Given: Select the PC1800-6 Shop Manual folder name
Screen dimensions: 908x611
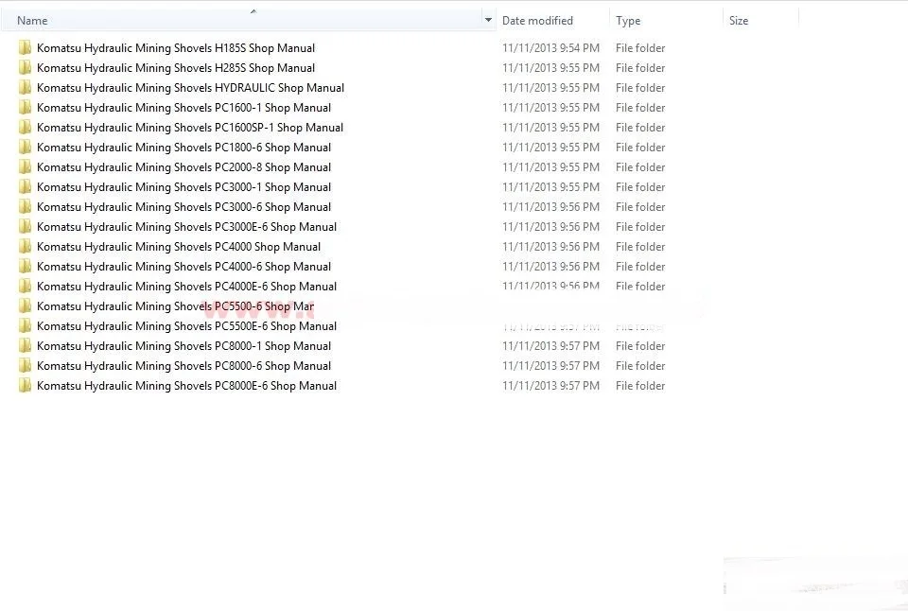Looking at the screenshot, I should [184, 148].
